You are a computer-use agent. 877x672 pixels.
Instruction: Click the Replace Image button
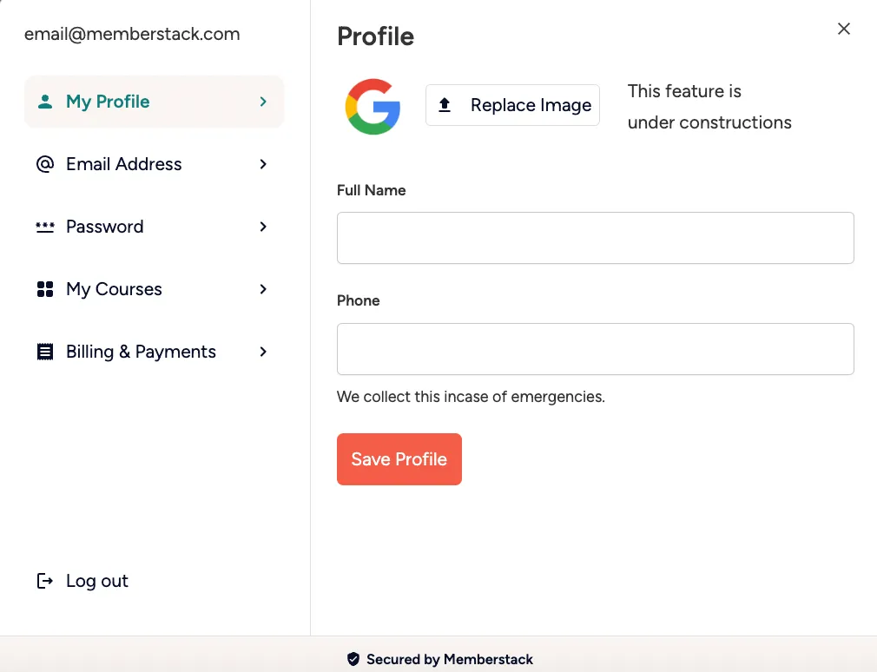[x=512, y=104]
